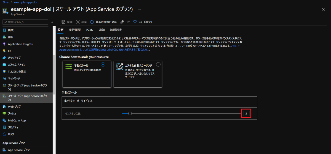Click the ロック padlock icon
331x154 pixels.
click(4, 134)
